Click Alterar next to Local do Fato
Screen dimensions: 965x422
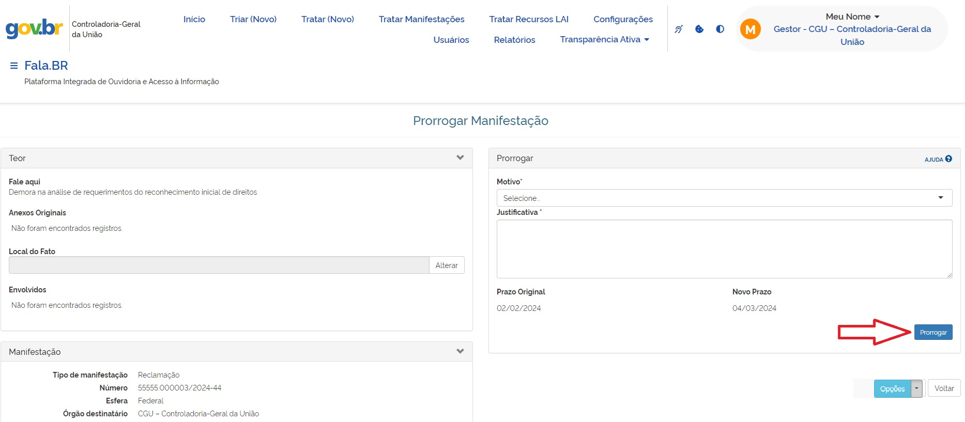(447, 265)
